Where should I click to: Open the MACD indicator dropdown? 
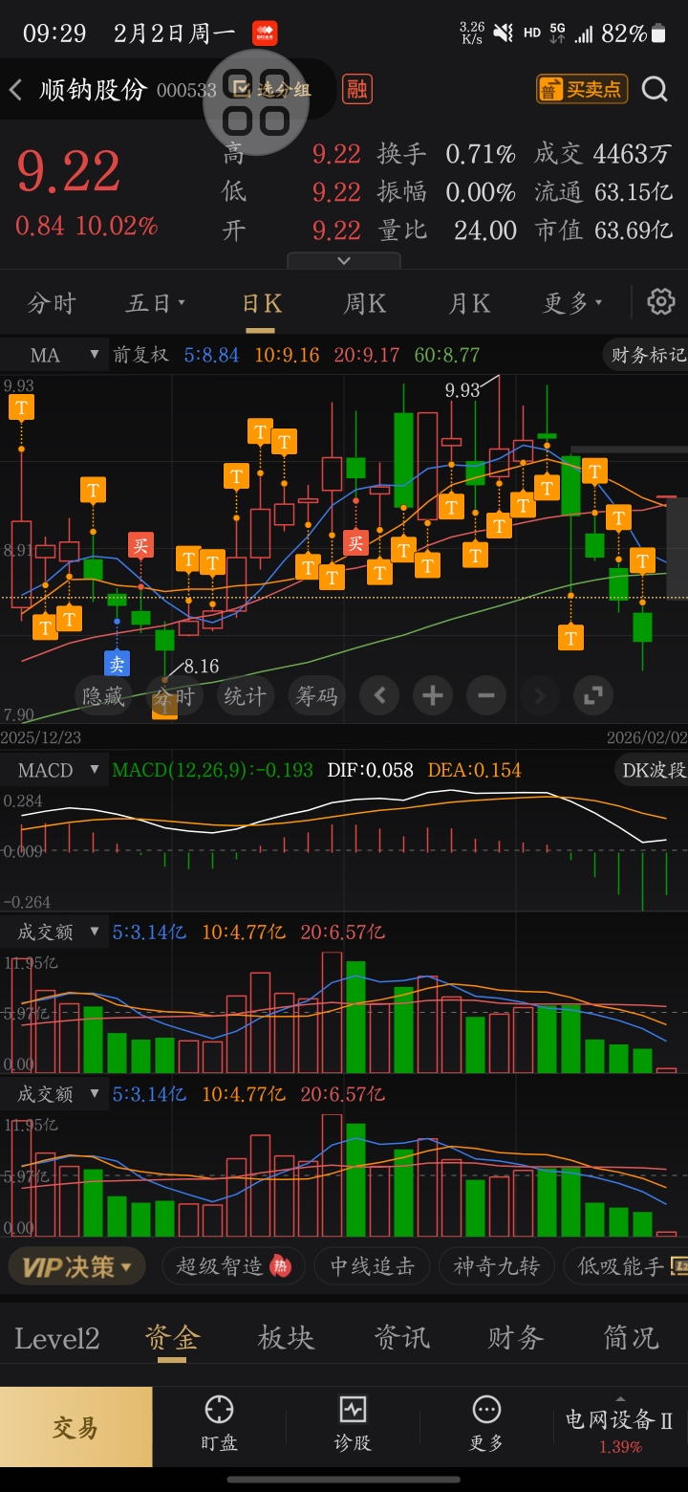click(54, 770)
